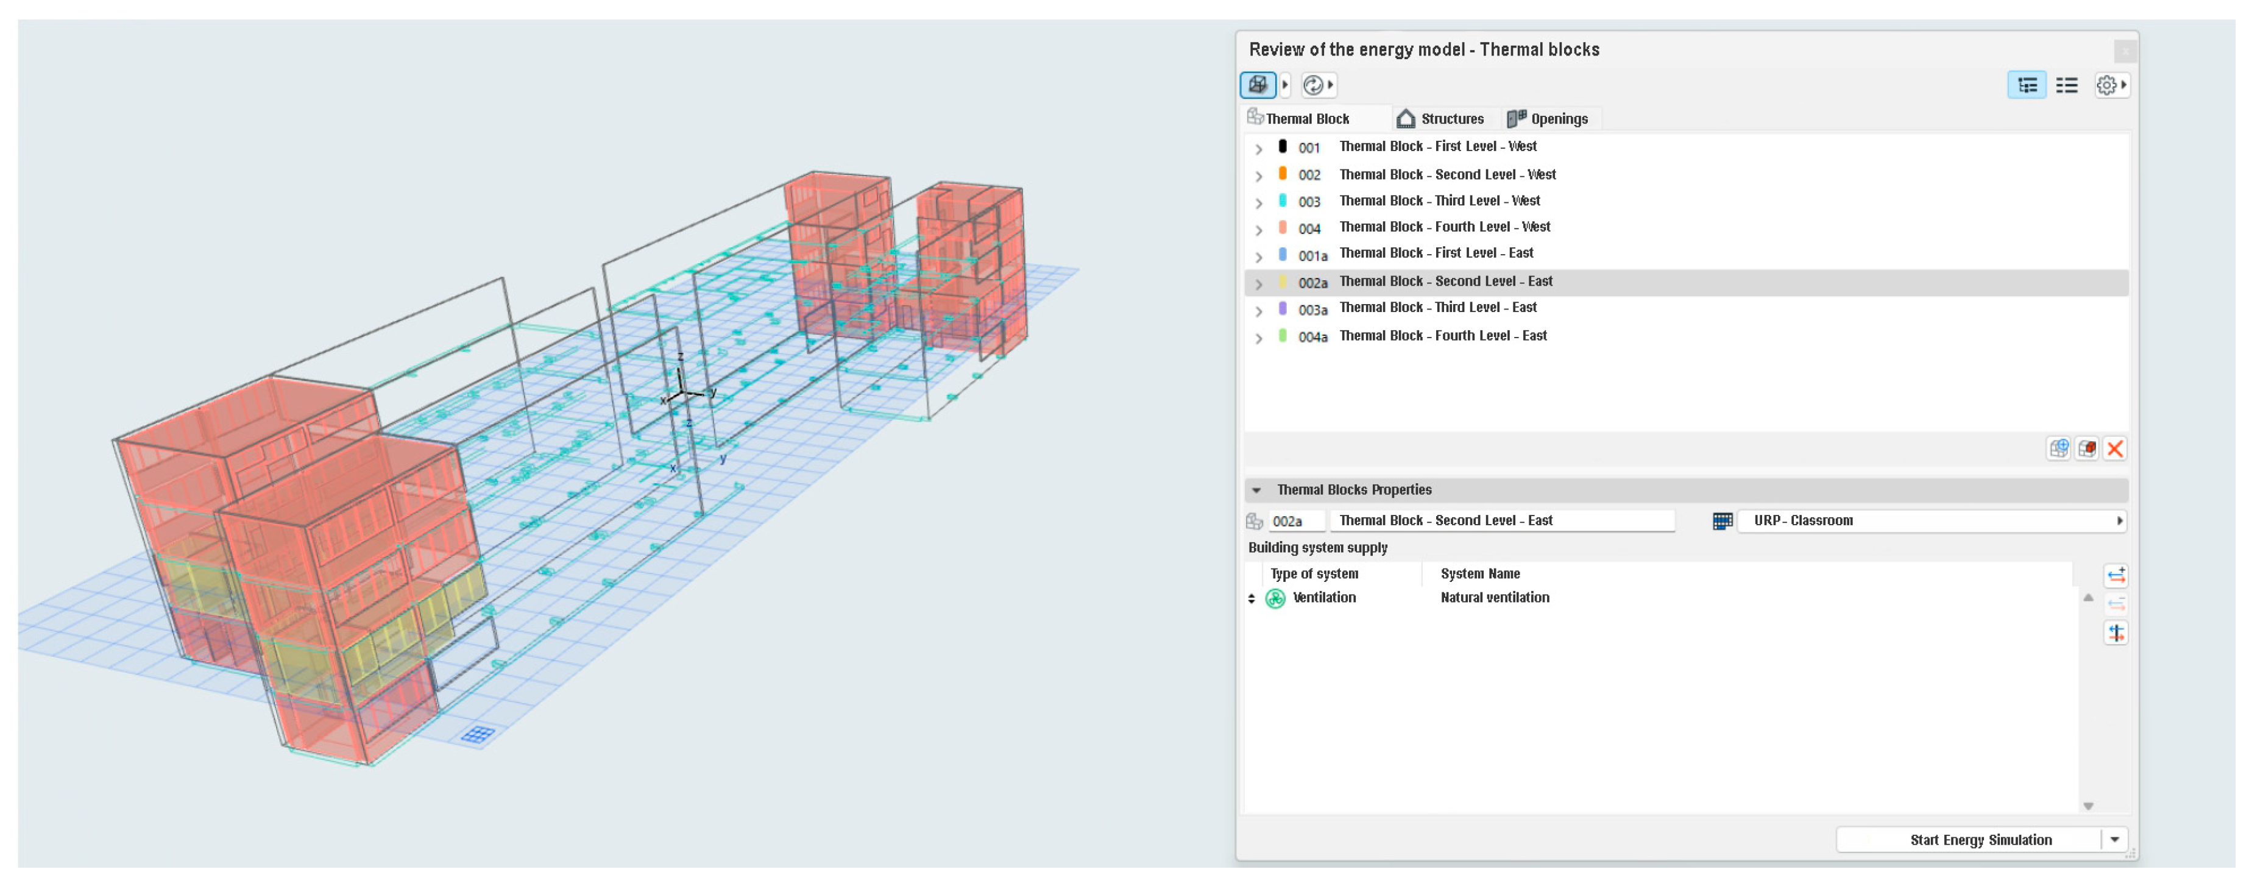Click the building systems settings icon
Image resolution: width=2252 pixels, height=886 pixels.
(2116, 633)
